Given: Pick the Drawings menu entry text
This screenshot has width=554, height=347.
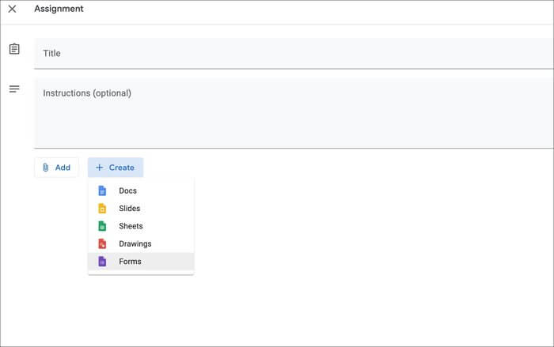Looking at the screenshot, I should 135,243.
